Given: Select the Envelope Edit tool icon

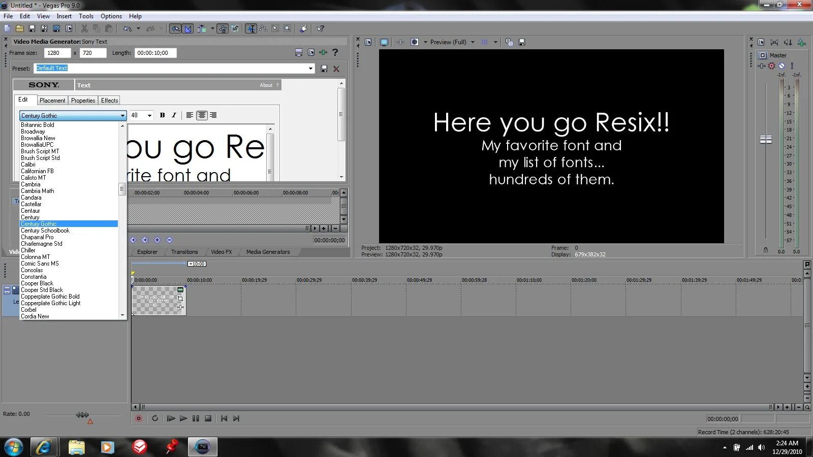Looking at the screenshot, I should (263, 28).
